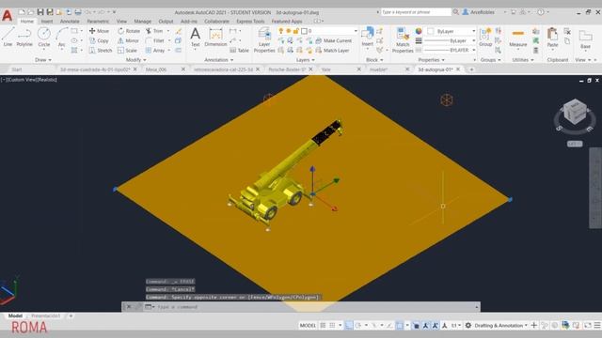The image size is (602, 338).
Task: Toggle object snap in status bar
Action: pos(400,326)
